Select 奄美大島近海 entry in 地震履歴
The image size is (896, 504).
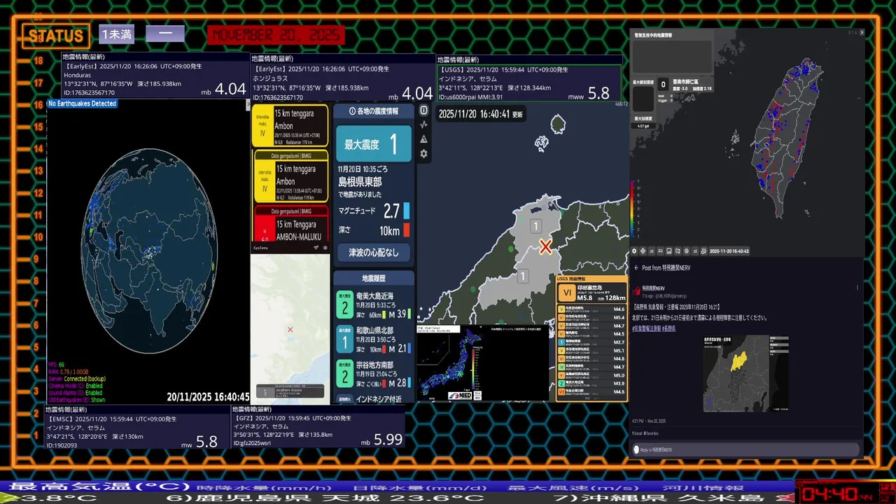[x=373, y=306]
